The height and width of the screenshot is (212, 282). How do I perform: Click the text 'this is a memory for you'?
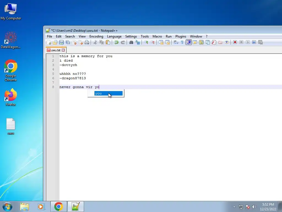[x=86, y=56]
